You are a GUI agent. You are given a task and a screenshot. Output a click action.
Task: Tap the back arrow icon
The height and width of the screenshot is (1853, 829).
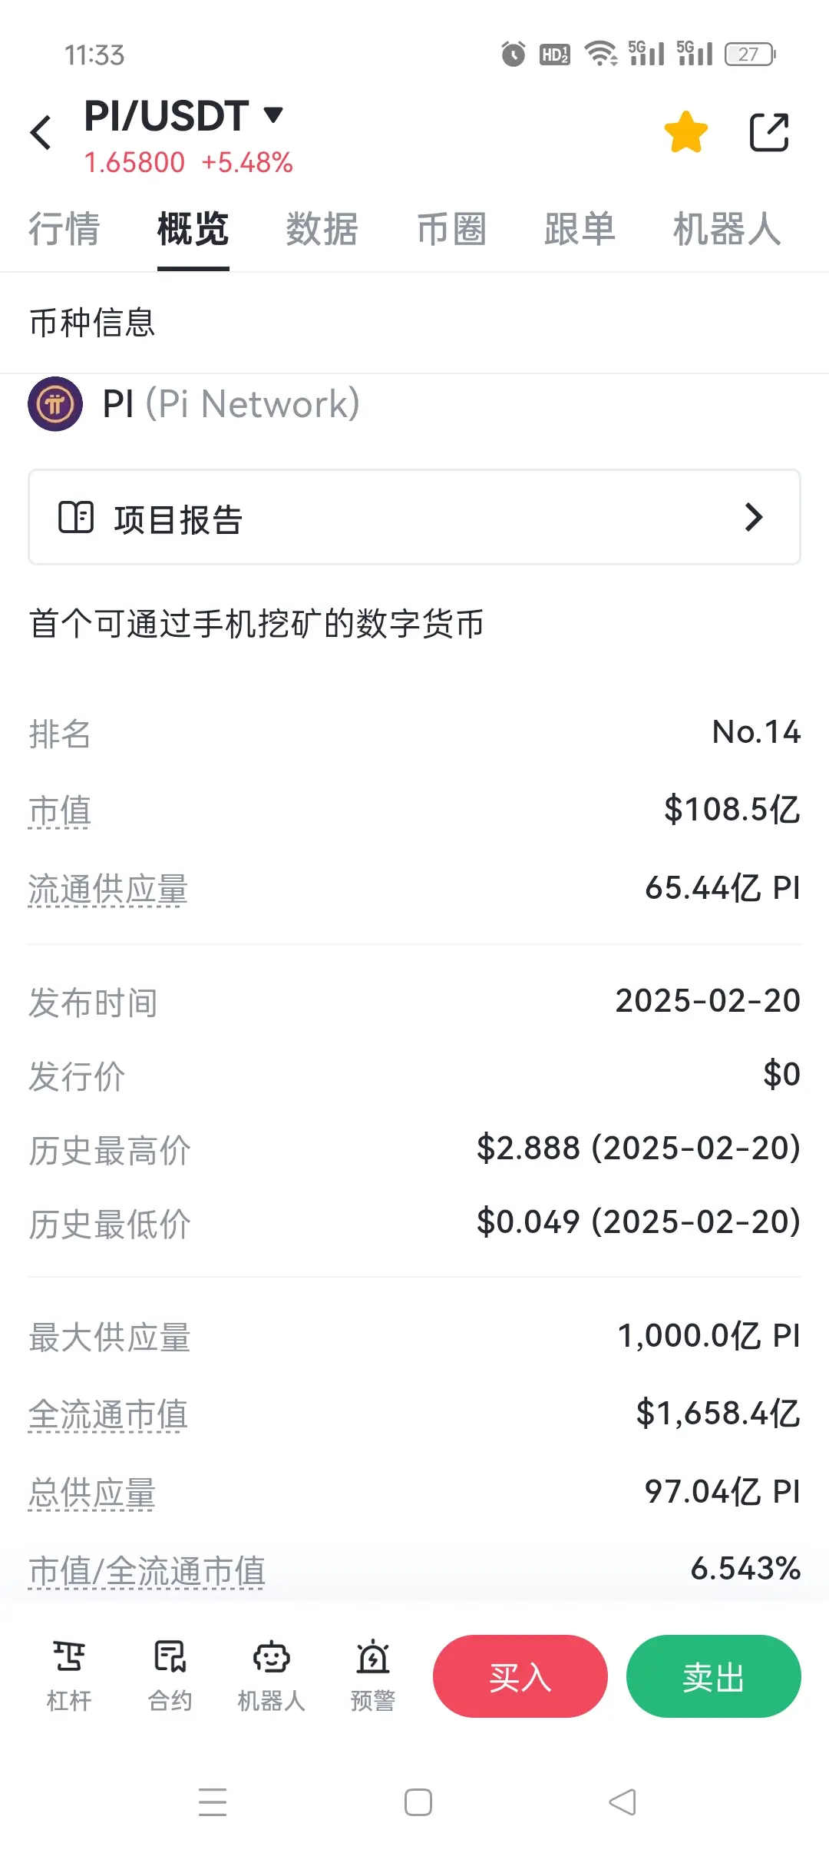[41, 132]
